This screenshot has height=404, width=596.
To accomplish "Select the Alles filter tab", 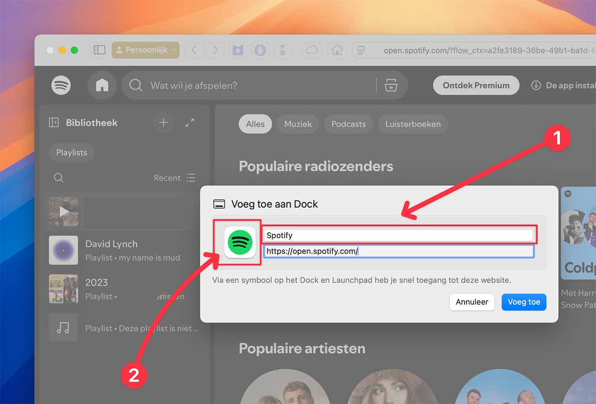I will click(255, 124).
